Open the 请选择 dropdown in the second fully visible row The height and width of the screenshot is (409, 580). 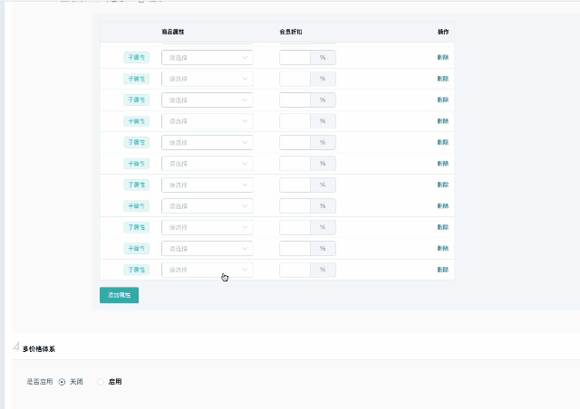[208, 79]
